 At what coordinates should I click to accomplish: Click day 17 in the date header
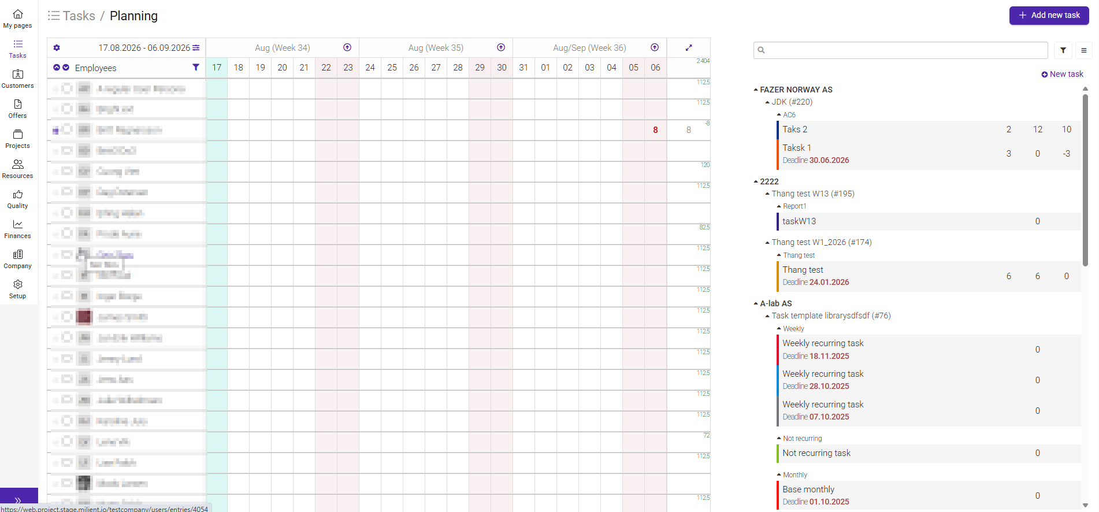point(217,68)
